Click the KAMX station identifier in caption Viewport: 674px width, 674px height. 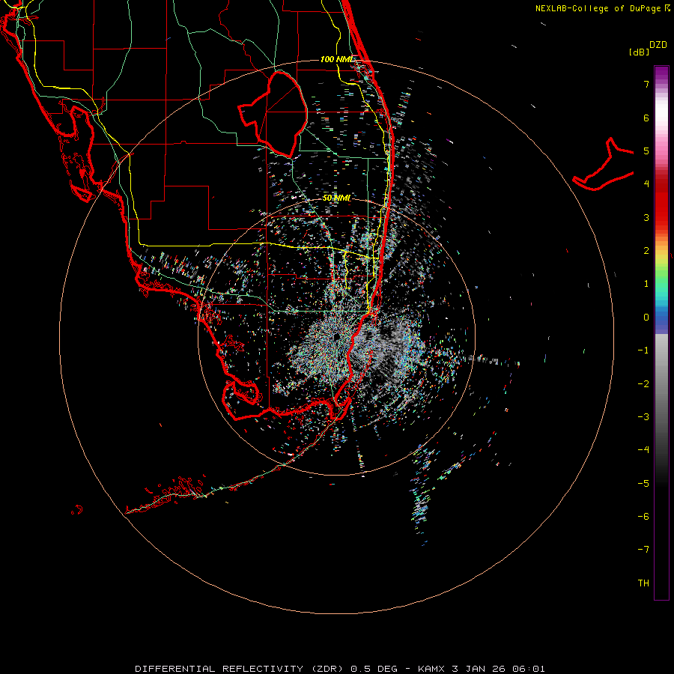pyautogui.click(x=431, y=669)
